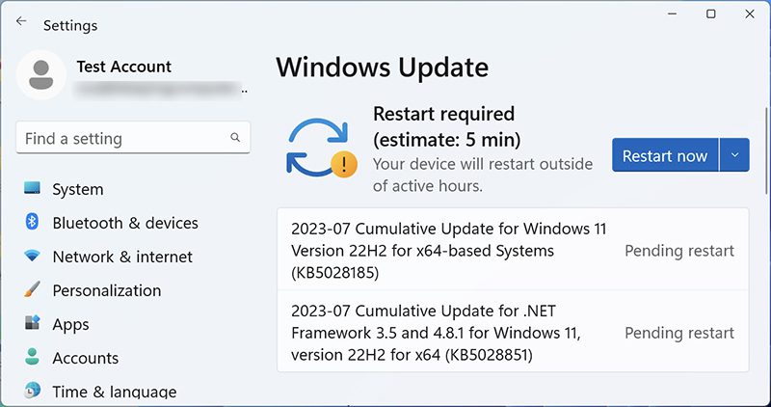Click the Windows Update sync warning icon

pyautogui.click(x=322, y=149)
